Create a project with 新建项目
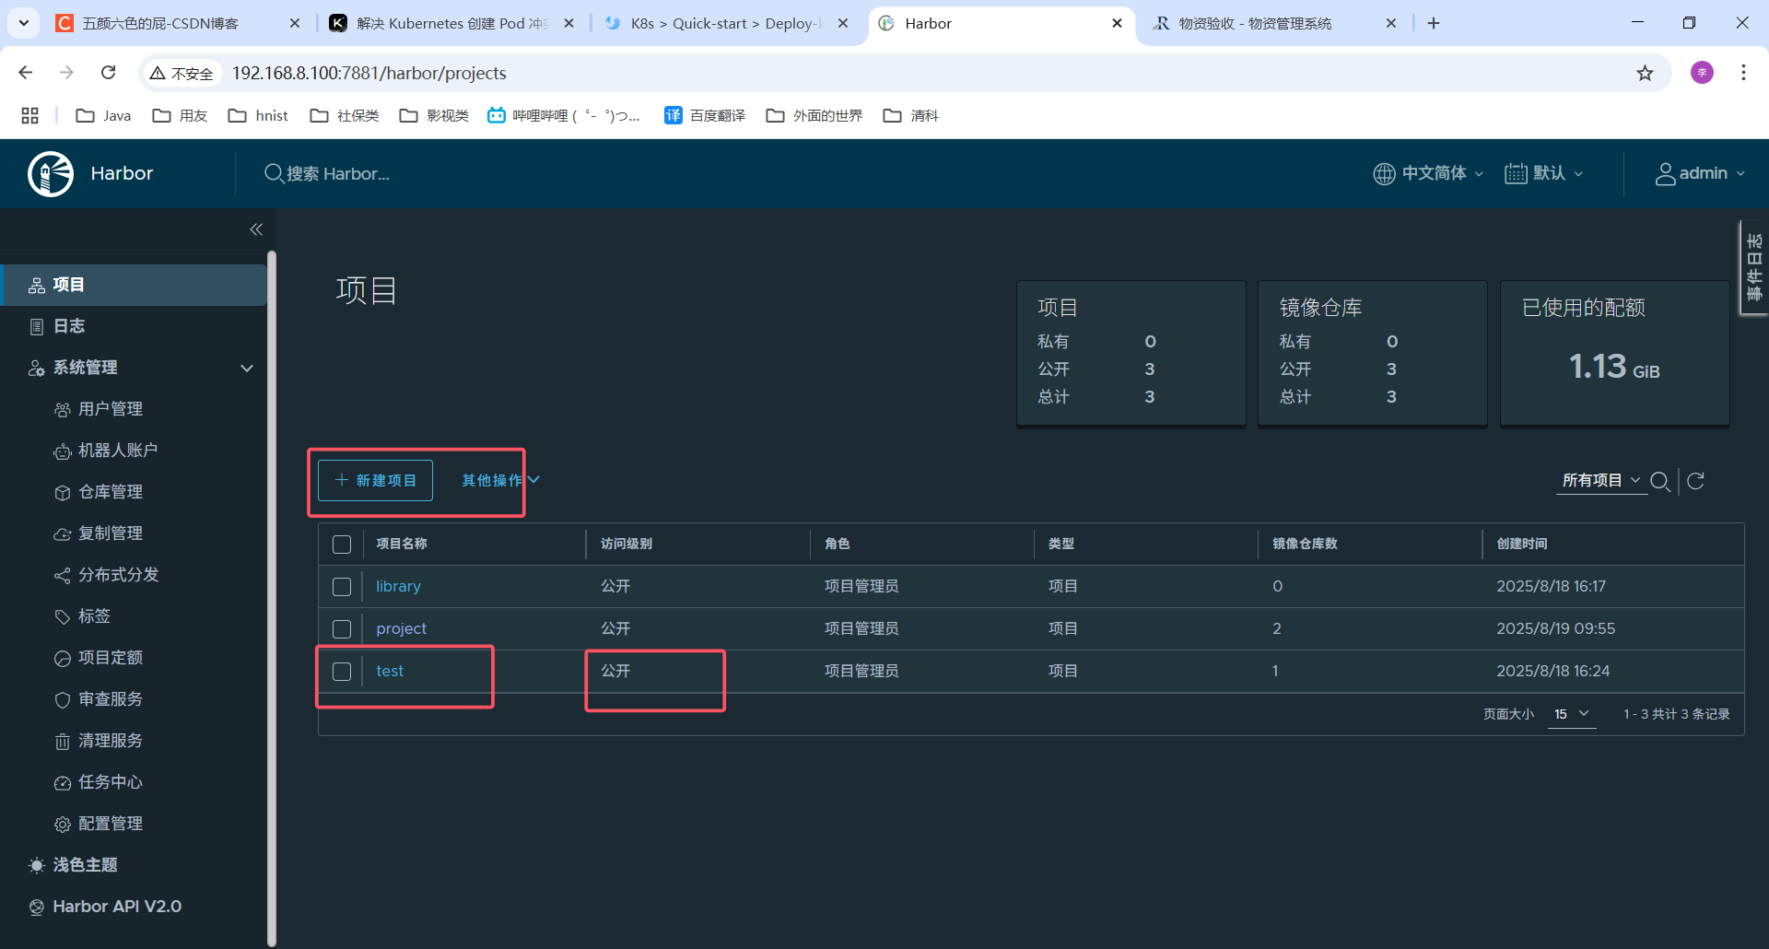1769x949 pixels. click(x=374, y=480)
